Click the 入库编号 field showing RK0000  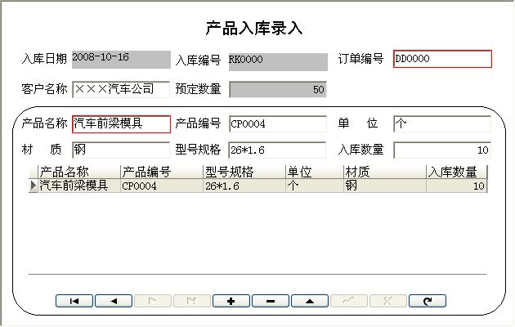pyautogui.click(x=278, y=62)
